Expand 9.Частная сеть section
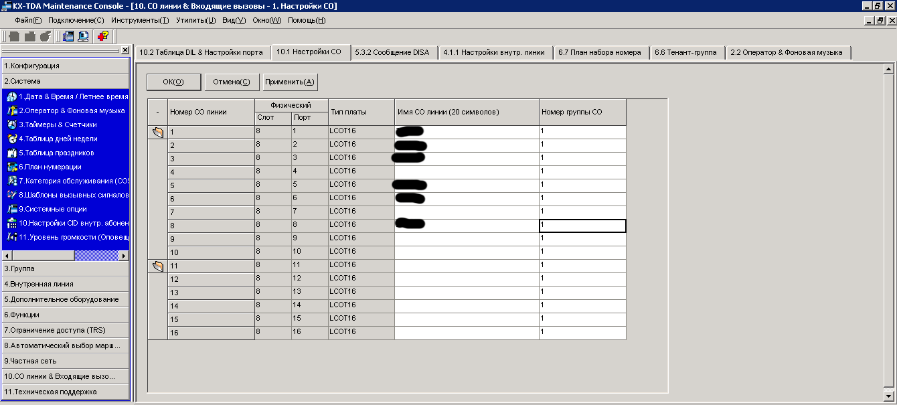 (66, 361)
